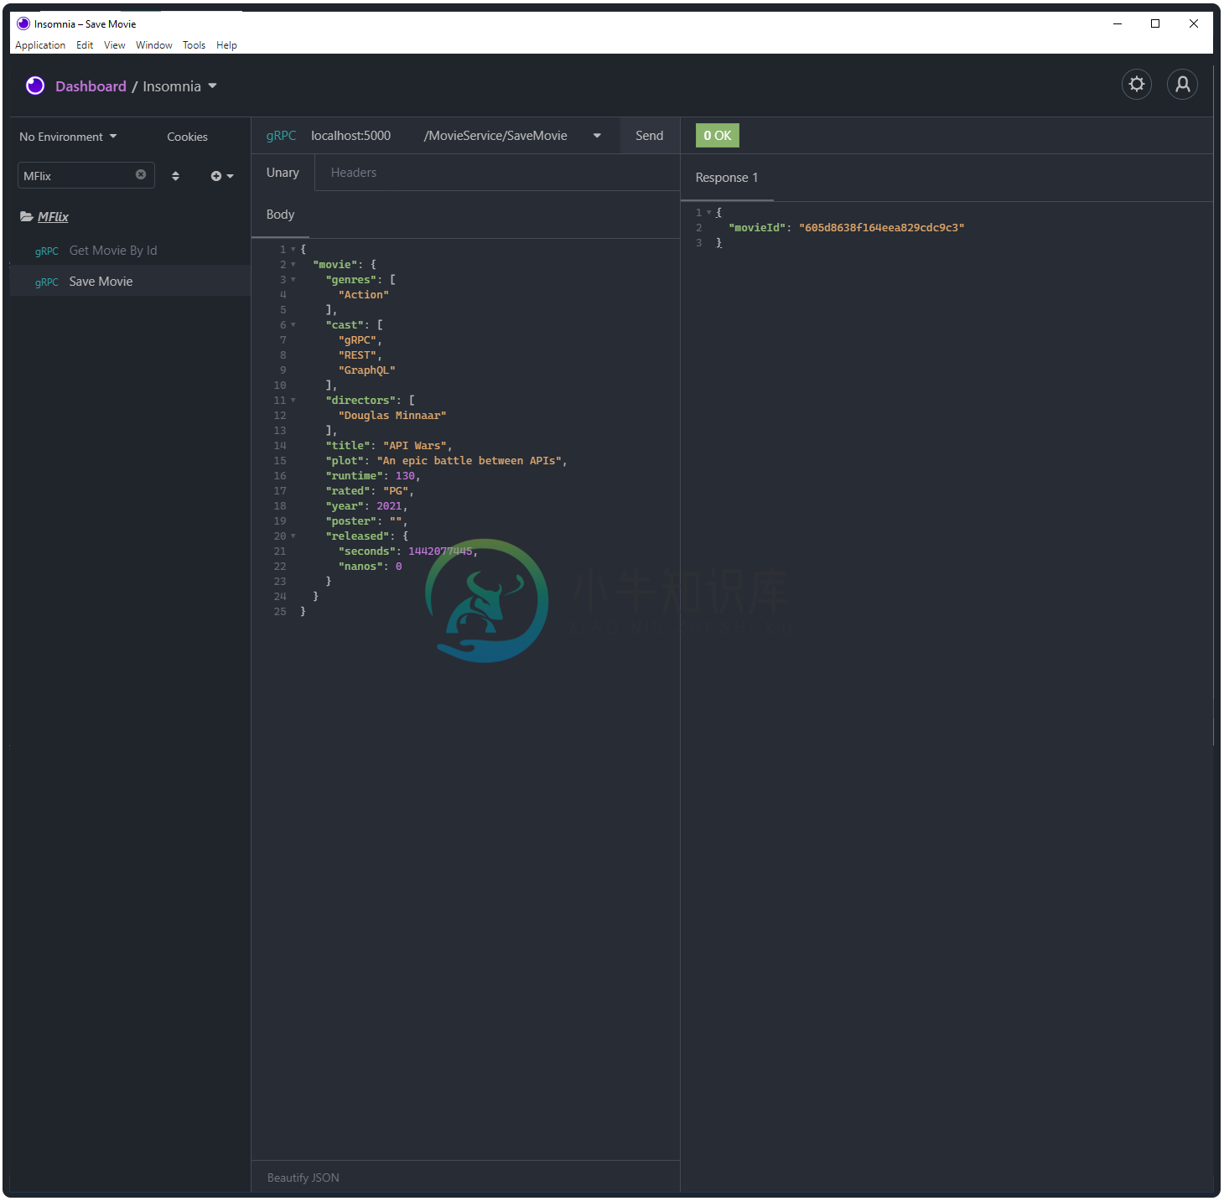Open the No Environment dropdown
Viewport: 1224px width, 1201px height.
(68, 137)
